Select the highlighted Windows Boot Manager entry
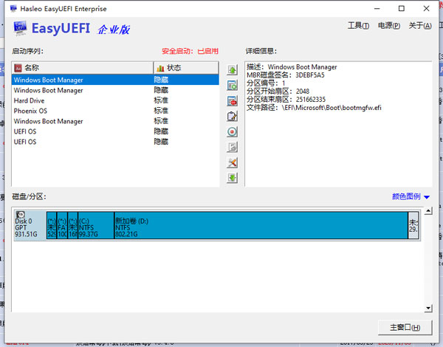Screen dimensions: 443x347 115,80
